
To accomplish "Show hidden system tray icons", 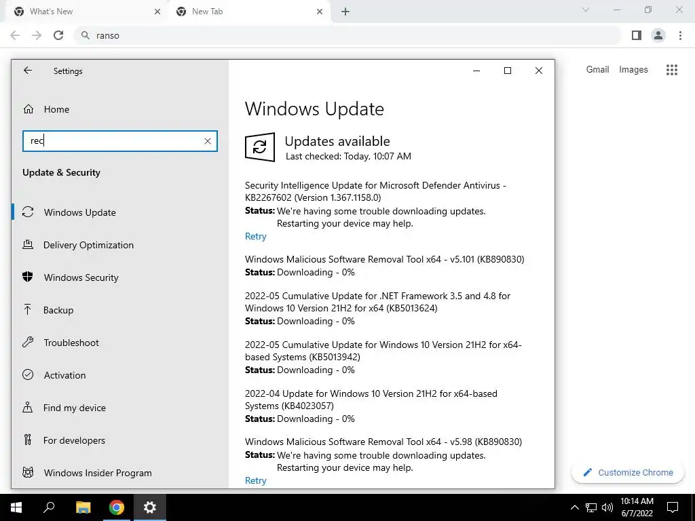I will [x=574, y=507].
